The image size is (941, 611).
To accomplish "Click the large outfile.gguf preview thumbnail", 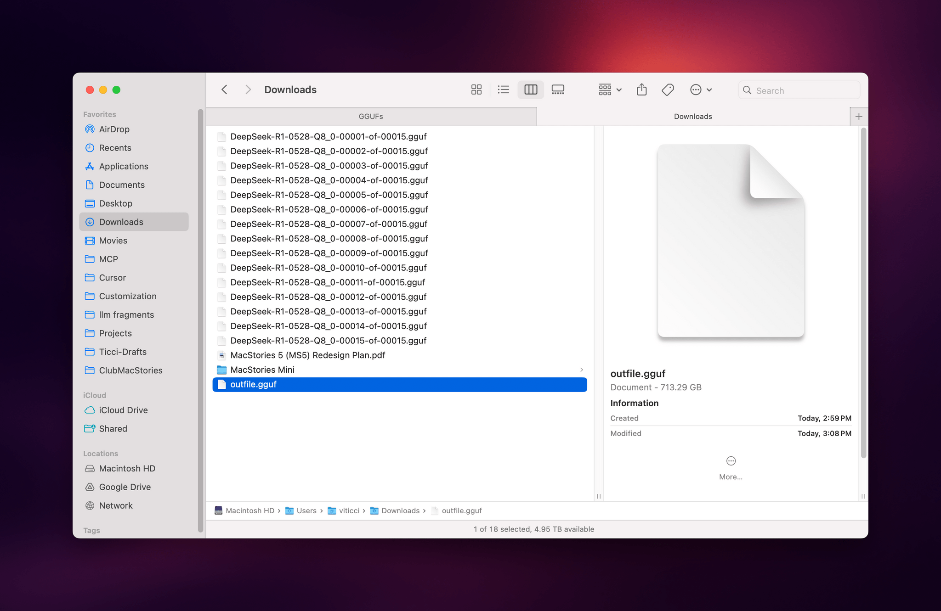I will (x=731, y=241).
